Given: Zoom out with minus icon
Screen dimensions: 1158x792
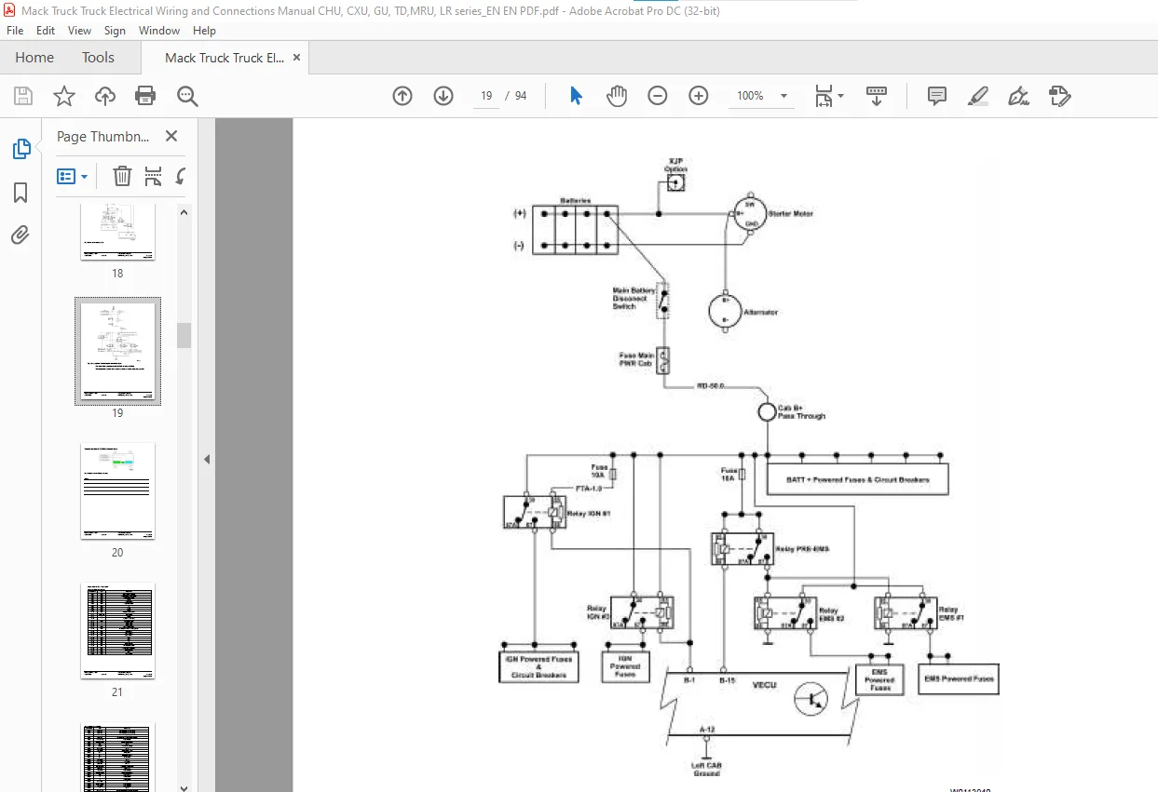Looking at the screenshot, I should (658, 96).
